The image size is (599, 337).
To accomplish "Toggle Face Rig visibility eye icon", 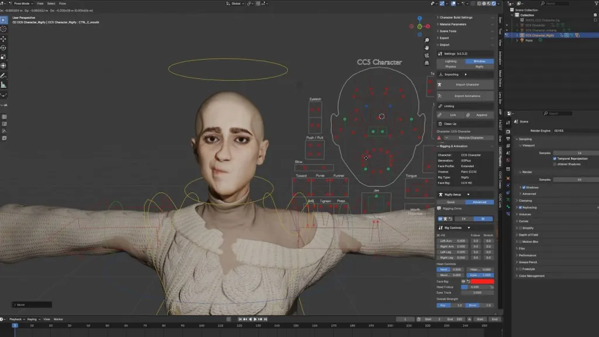I will tap(463, 281).
